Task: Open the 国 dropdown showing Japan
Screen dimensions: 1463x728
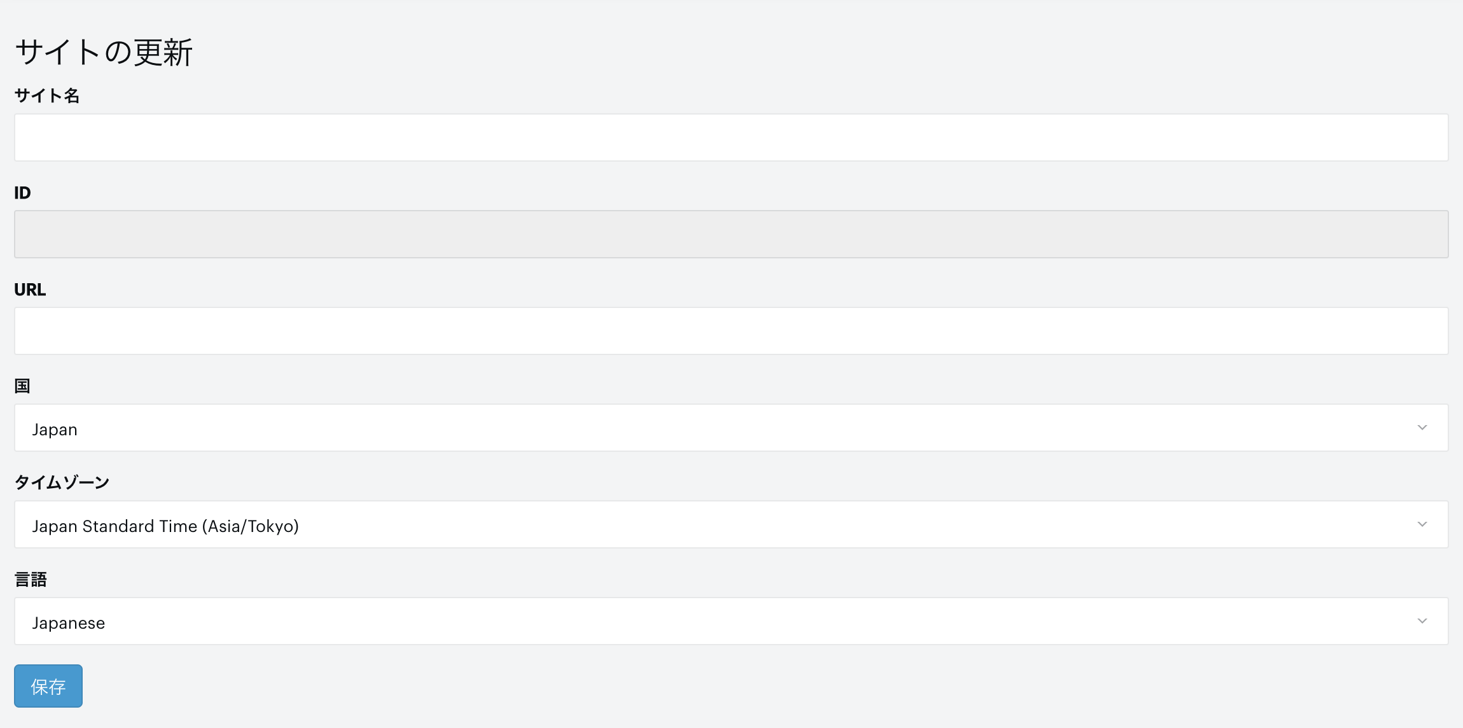Action: coord(731,428)
